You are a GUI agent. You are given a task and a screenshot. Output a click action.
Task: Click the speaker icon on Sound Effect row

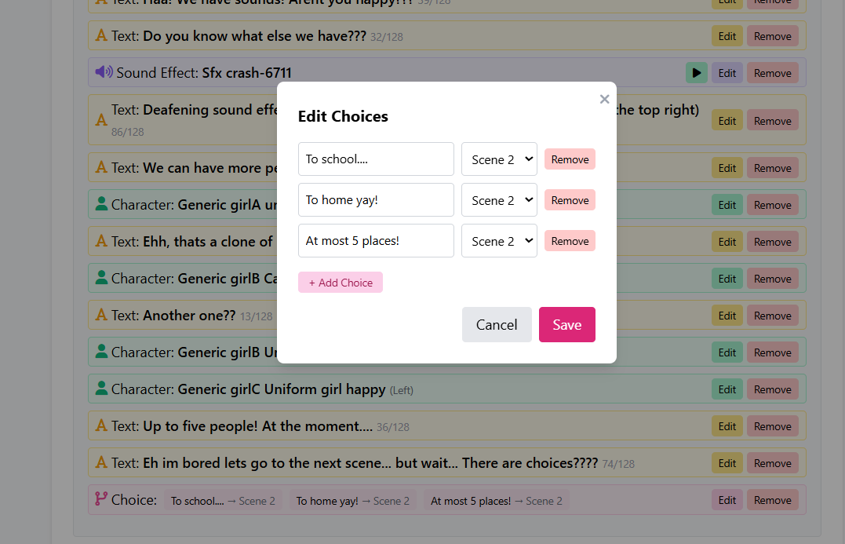click(104, 72)
